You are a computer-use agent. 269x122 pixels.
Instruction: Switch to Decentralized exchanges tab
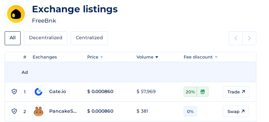(45, 38)
